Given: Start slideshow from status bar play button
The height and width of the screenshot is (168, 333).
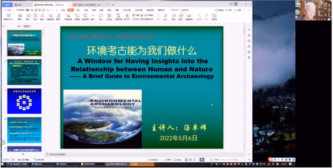Looking at the screenshot, I should (202, 160).
